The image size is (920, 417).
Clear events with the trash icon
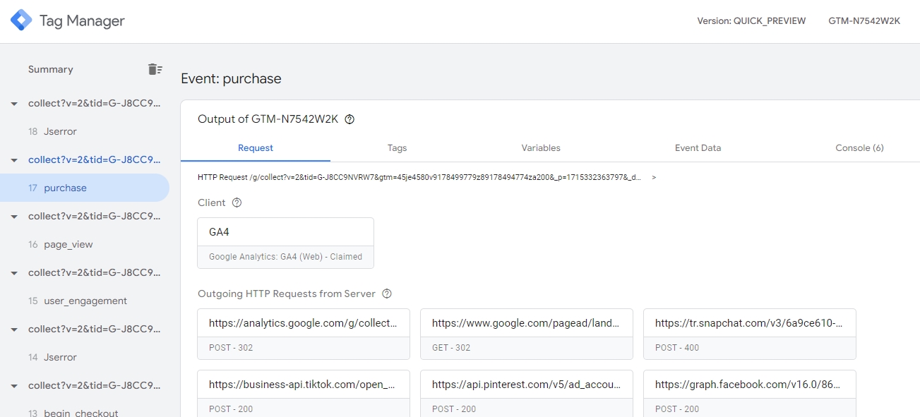(155, 69)
